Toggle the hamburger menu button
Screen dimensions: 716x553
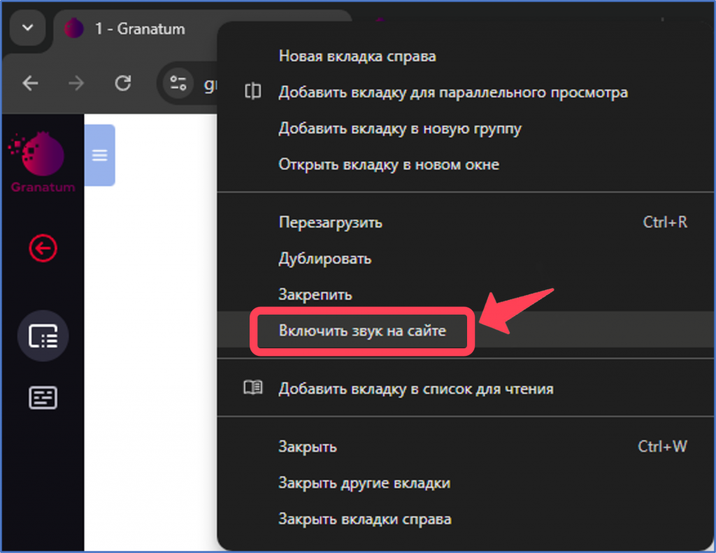100,155
